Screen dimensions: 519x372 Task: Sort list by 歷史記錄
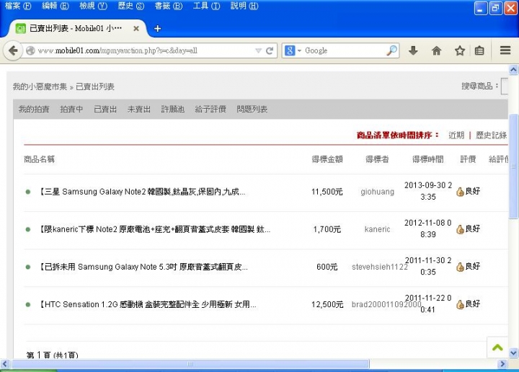pyautogui.click(x=491, y=135)
